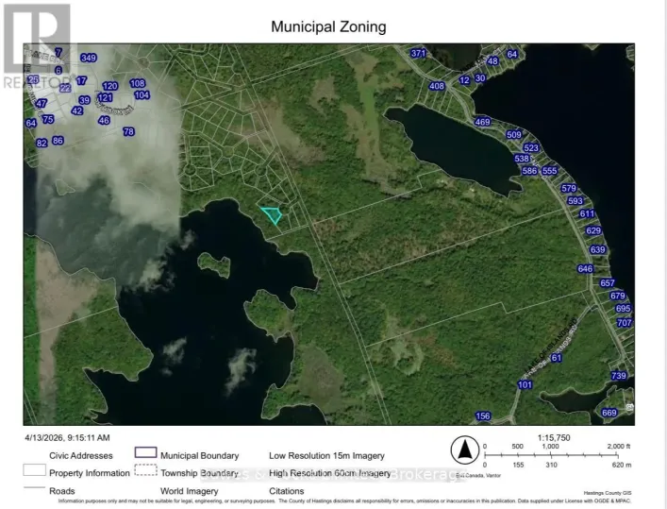Image resolution: width=667 pixels, height=509 pixels.
Task: Select civic address marker 371
Action: click(x=419, y=53)
